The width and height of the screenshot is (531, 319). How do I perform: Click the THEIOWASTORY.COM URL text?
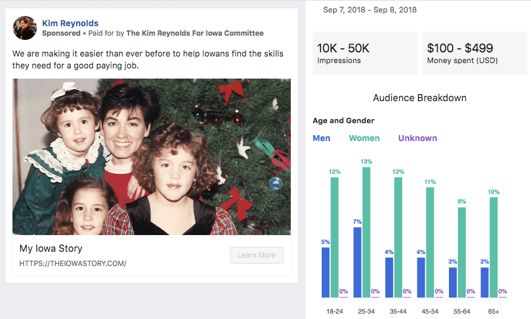tap(73, 263)
